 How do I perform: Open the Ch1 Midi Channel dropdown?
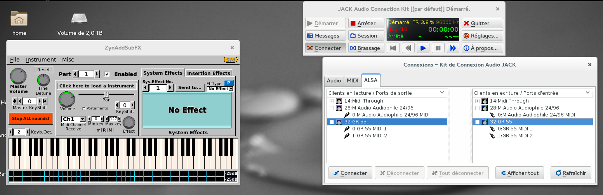coord(73,119)
